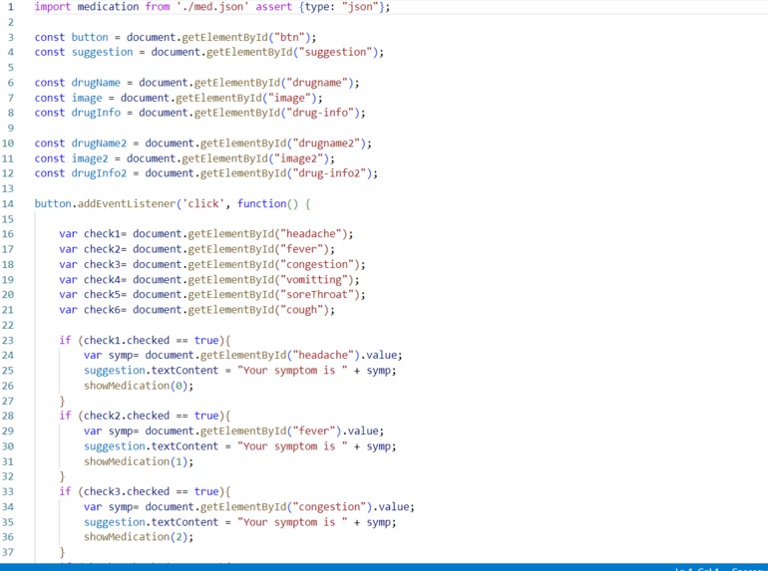The height and width of the screenshot is (571, 768).
Task: Click check1.checked in the if condition
Action: pos(127,340)
